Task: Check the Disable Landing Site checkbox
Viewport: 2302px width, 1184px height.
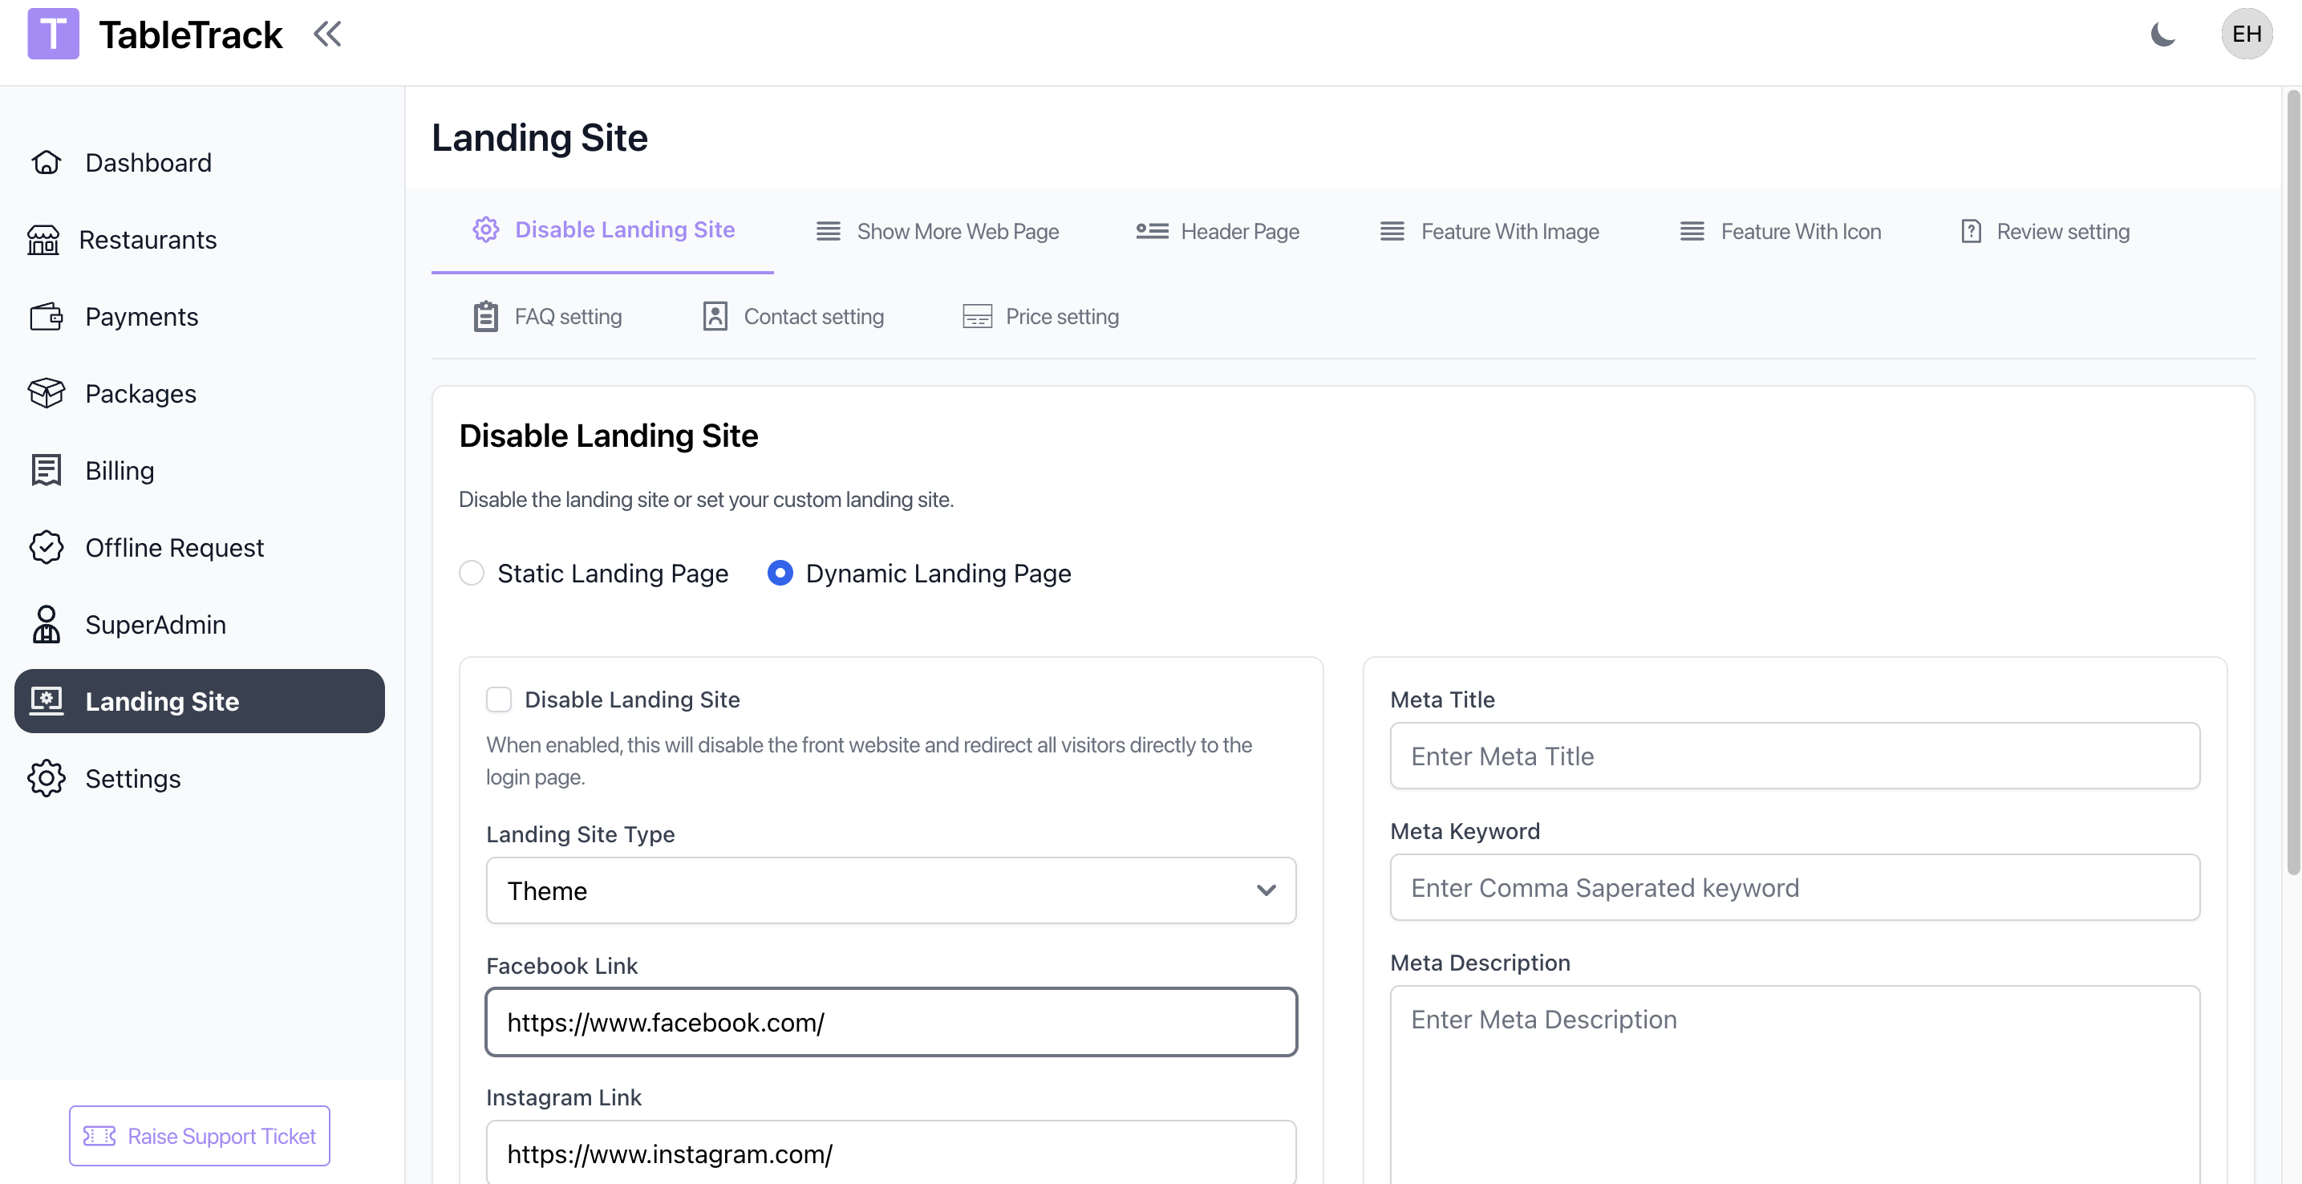Action: 499,699
